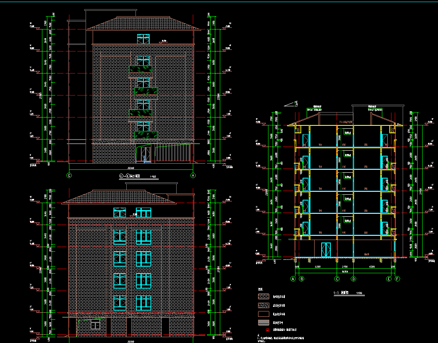Select the entrance door on top elevation
The image size is (438, 343).
click(x=145, y=154)
